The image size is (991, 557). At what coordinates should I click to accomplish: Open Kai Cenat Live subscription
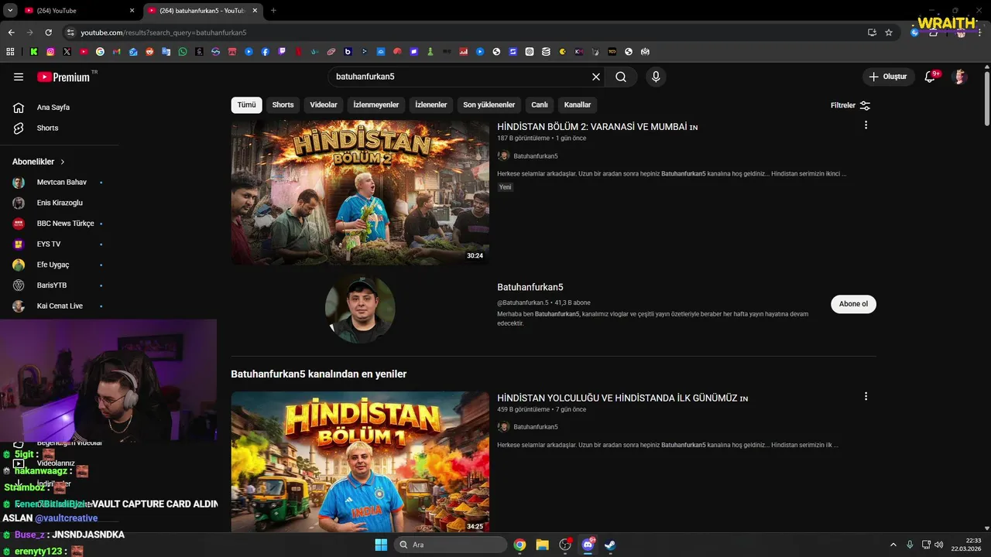click(x=60, y=306)
